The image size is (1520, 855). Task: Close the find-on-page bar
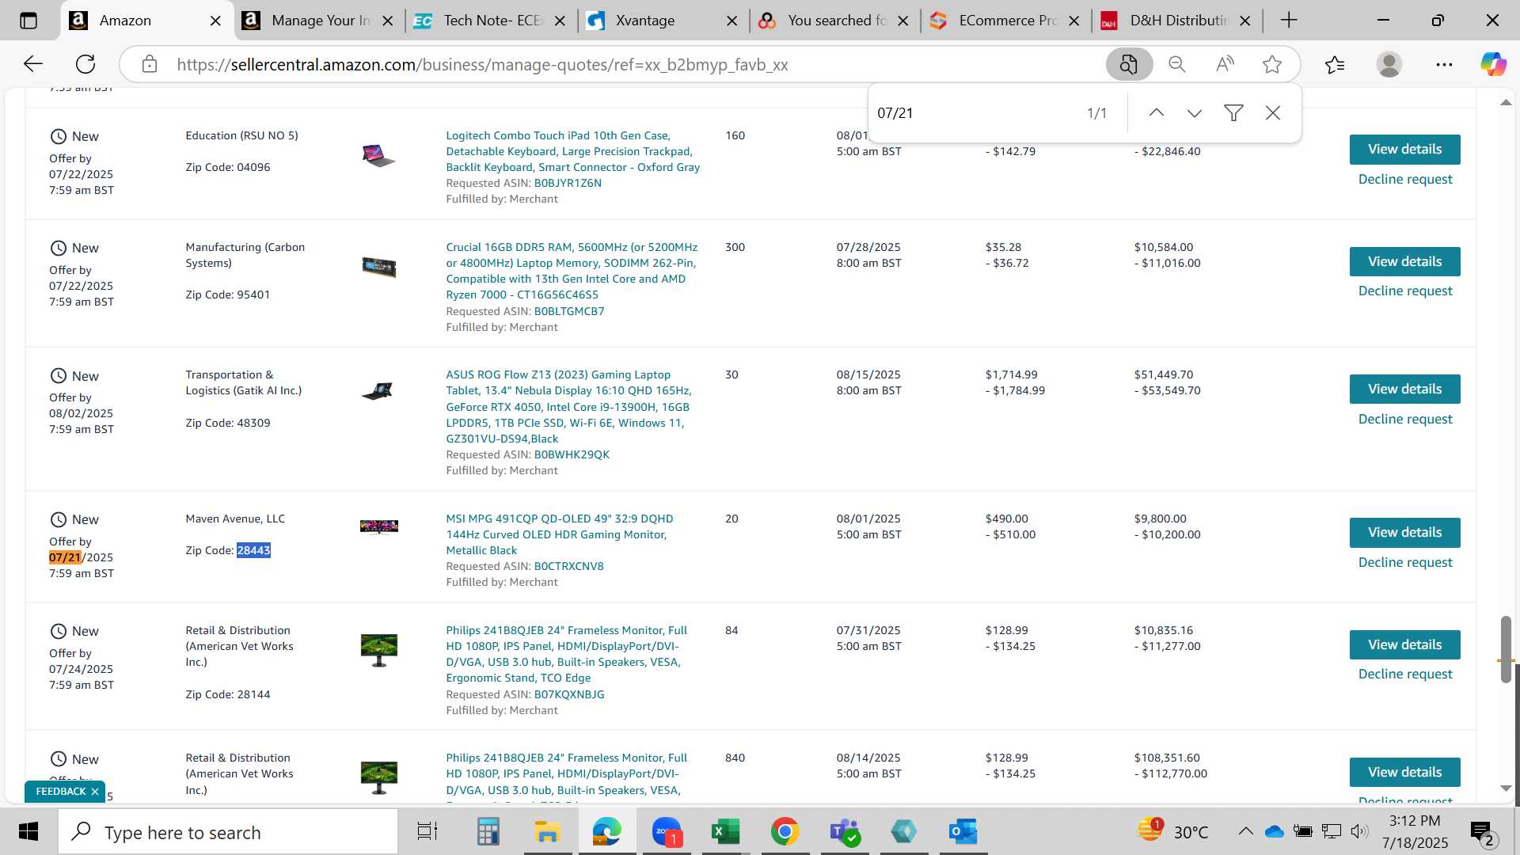[1273, 113]
